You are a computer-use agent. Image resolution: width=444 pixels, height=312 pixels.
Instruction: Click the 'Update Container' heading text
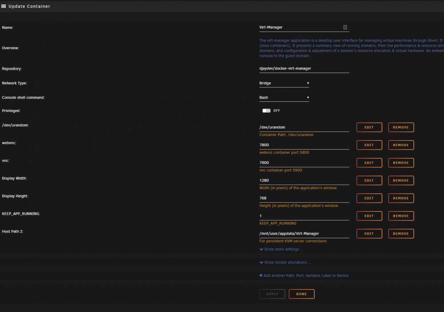coord(29,6)
